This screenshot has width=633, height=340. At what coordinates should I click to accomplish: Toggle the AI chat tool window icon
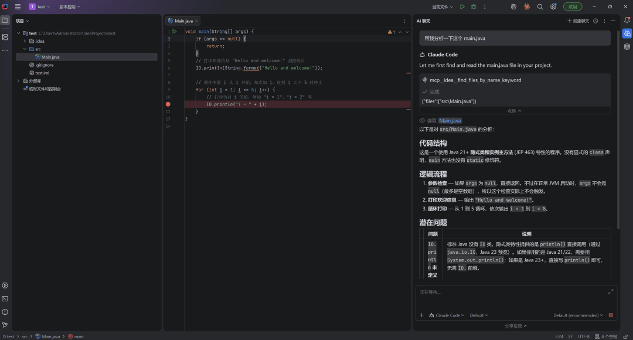click(x=627, y=33)
